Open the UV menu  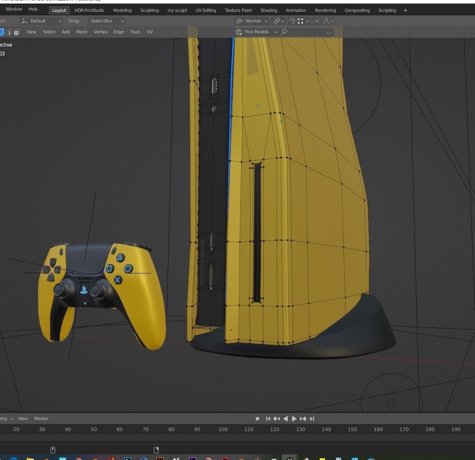[150, 32]
